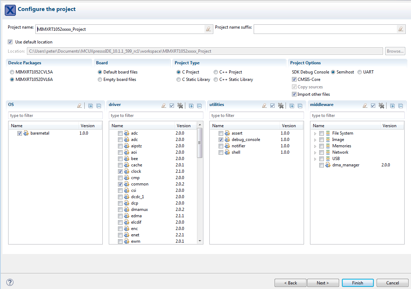
Task: Clear the Project name field with eraser icon
Action: tap(208, 29)
